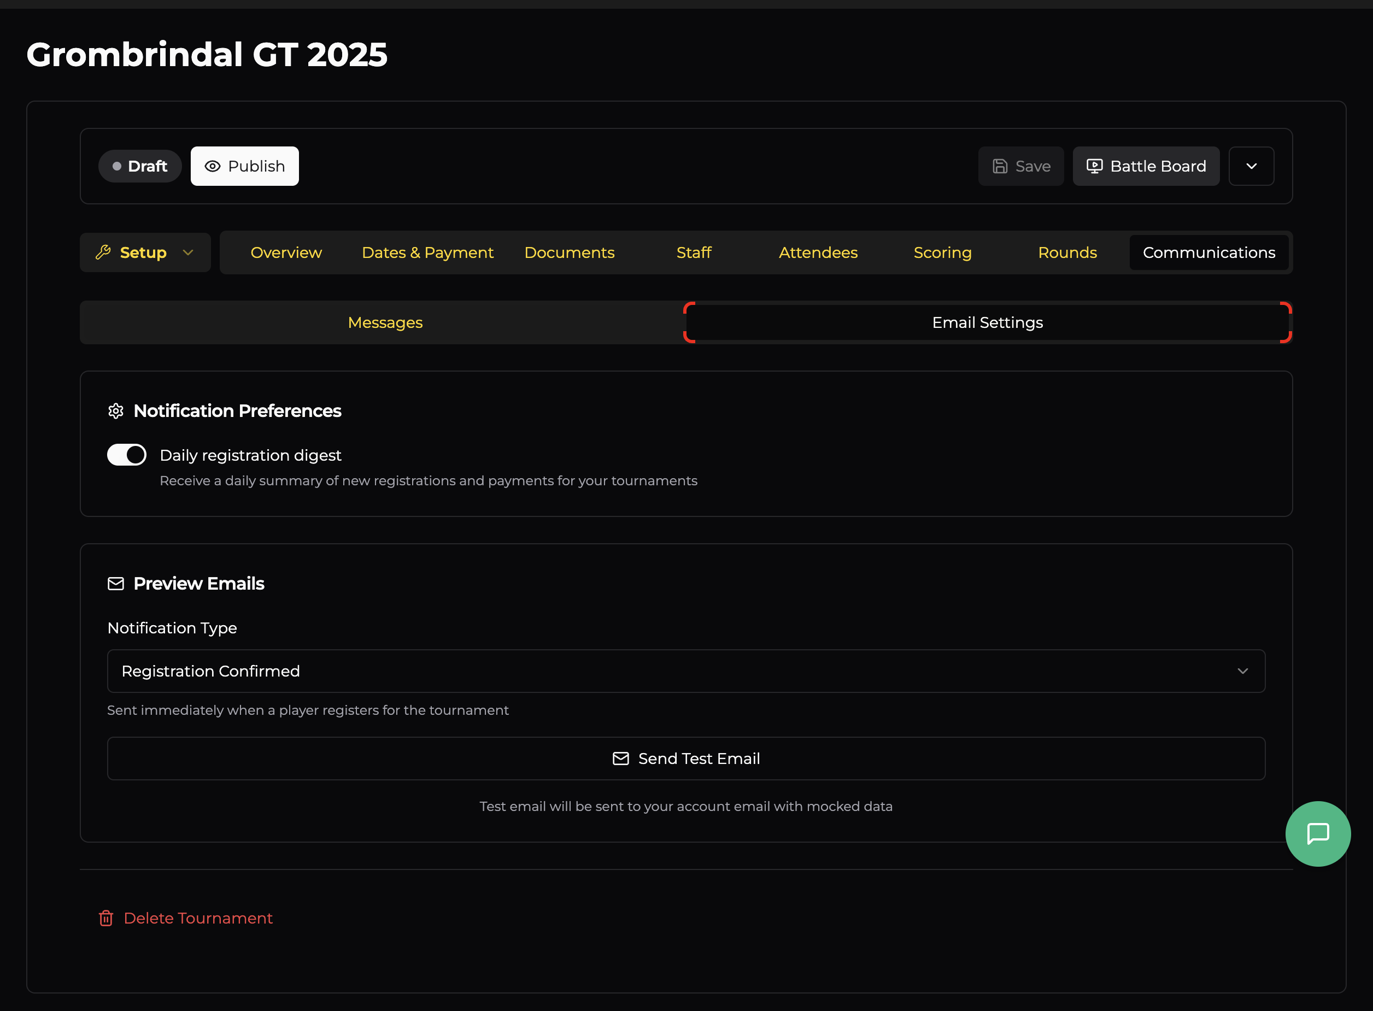Click the gear icon next to Notification Preferences

pyautogui.click(x=116, y=412)
